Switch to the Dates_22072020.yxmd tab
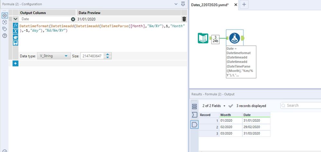 210,5
